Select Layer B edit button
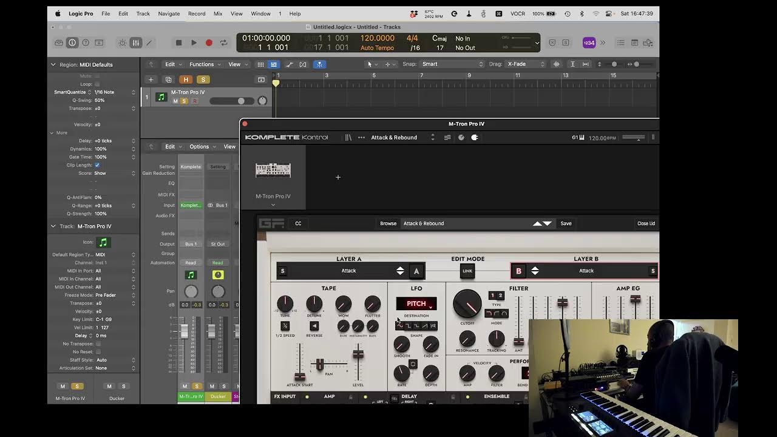777x437 pixels. [518, 271]
